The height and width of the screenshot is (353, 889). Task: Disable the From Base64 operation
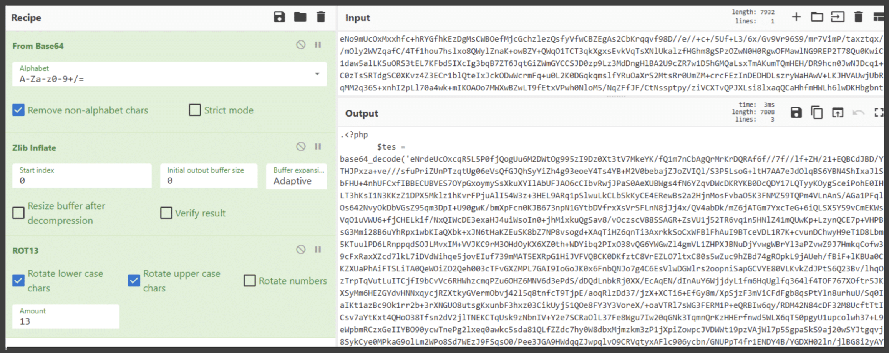point(301,45)
